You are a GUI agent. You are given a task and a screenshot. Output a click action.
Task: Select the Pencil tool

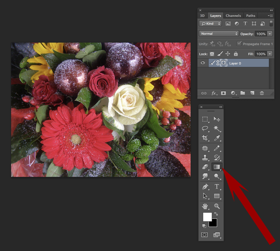217,148
